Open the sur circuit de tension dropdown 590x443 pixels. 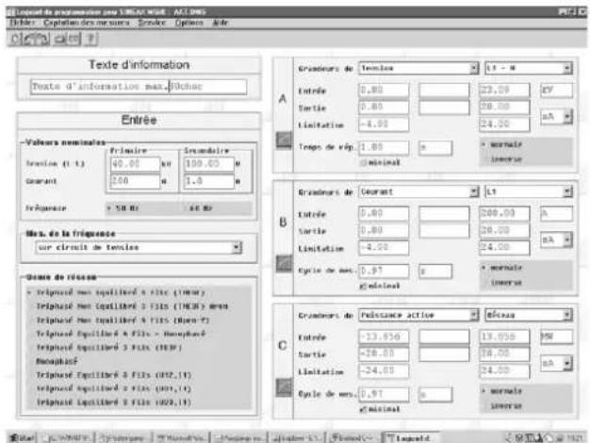[x=139, y=248]
